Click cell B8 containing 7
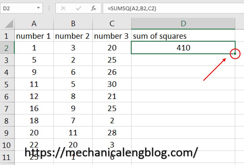 (x=73, y=121)
